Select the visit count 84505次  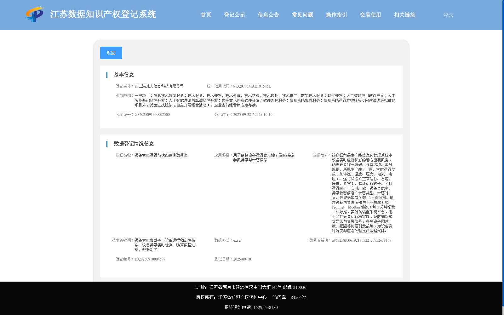tap(298, 297)
